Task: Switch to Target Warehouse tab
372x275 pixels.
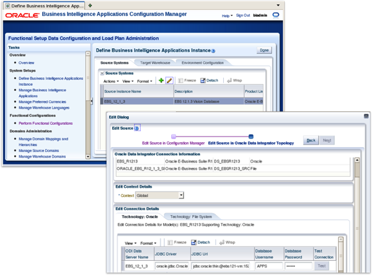Action: (x=155, y=62)
